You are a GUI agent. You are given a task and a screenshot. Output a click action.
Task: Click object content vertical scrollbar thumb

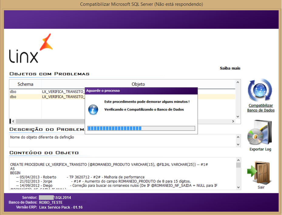point(238,165)
